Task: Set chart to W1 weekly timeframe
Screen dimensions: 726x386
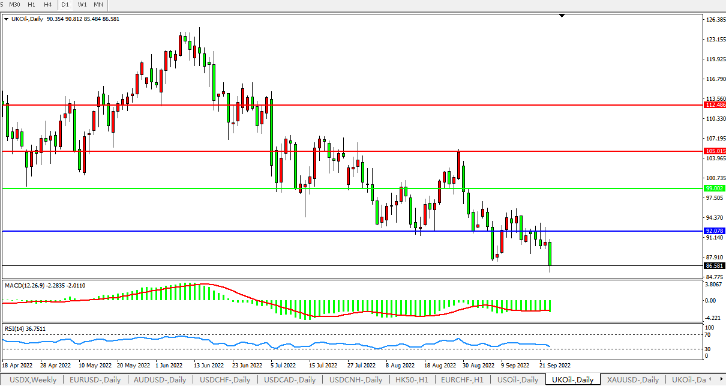Action: [x=82, y=4]
